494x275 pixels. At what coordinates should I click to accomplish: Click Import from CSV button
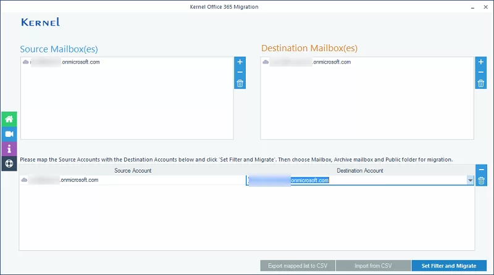[x=374, y=266]
